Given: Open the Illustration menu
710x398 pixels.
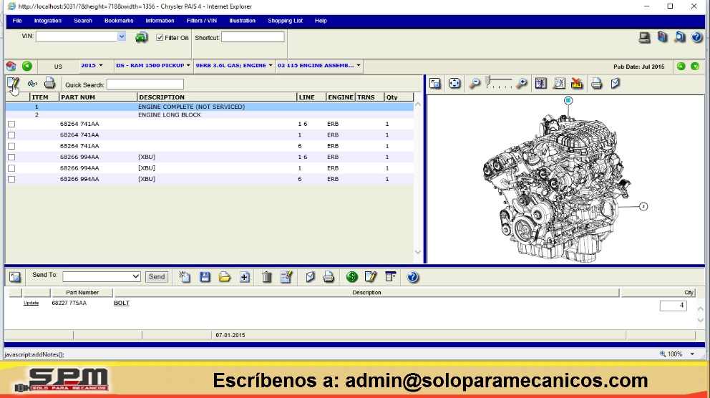Looking at the screenshot, I should click(x=242, y=21).
